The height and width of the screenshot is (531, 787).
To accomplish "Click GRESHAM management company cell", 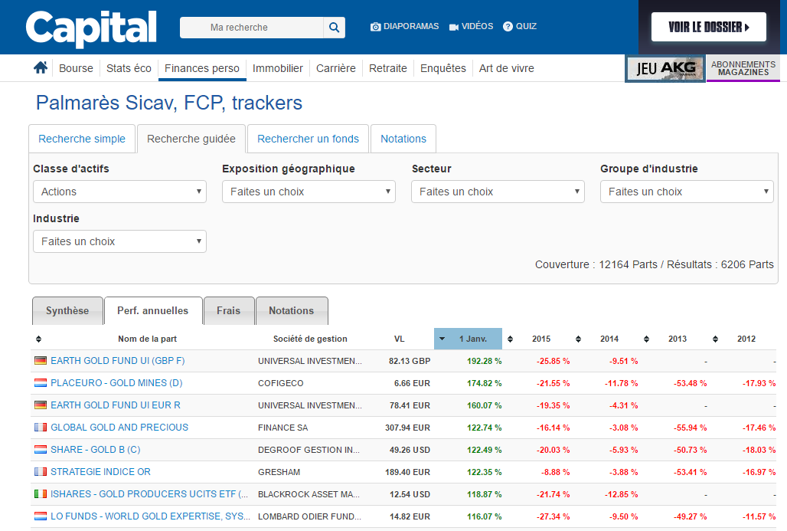I will click(279, 472).
